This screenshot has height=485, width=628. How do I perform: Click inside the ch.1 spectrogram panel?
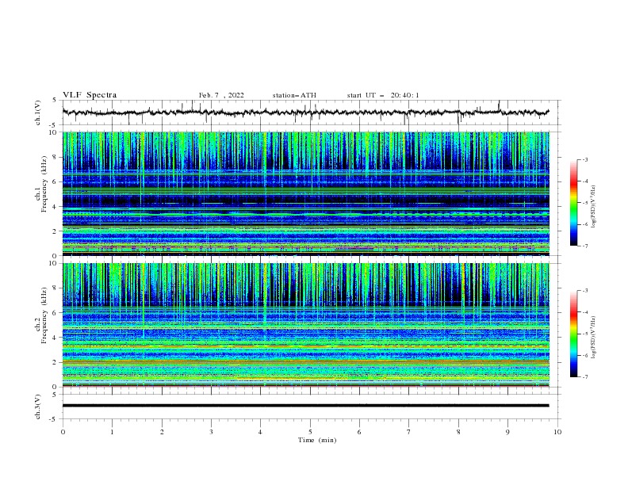[305, 193]
